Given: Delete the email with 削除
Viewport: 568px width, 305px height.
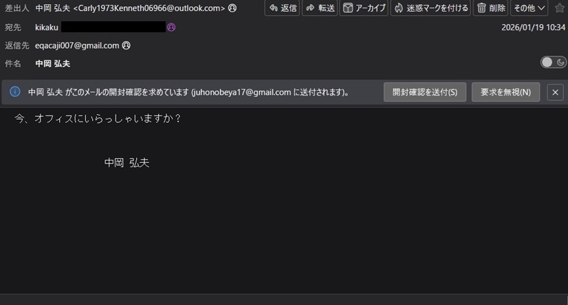Looking at the screenshot, I should pyautogui.click(x=490, y=8).
